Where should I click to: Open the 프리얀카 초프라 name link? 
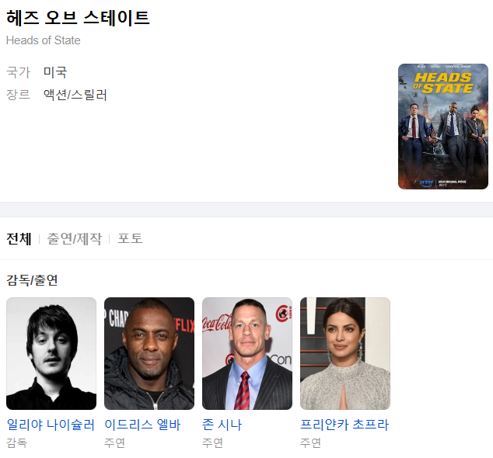click(x=344, y=425)
